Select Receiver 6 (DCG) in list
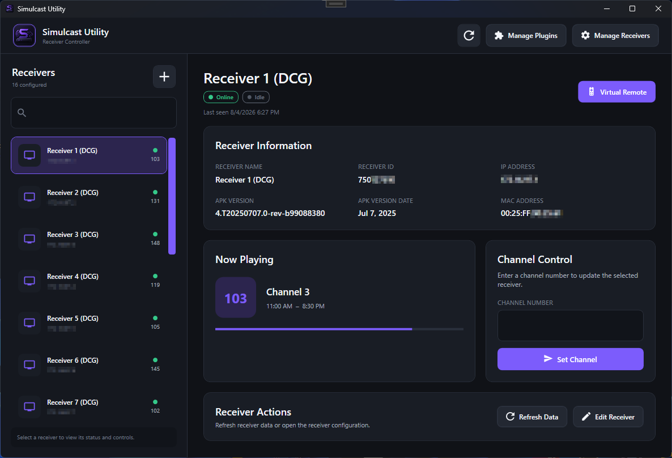The width and height of the screenshot is (672, 458). pos(89,365)
